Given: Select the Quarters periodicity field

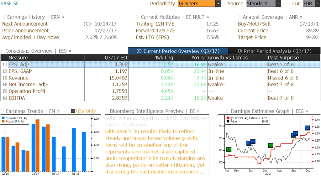Looking at the screenshot, I should click(x=197, y=3).
